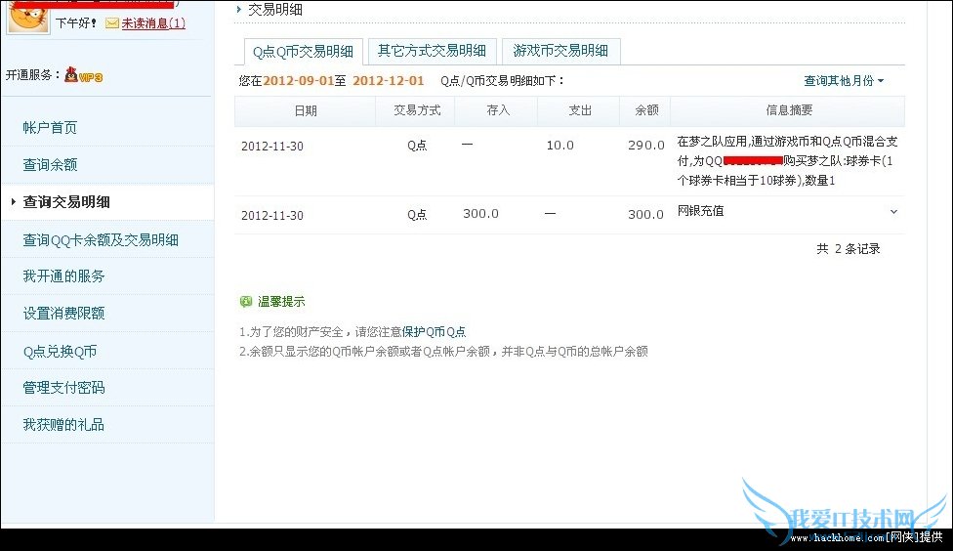This screenshot has width=953, height=551.
Task: Click the 300.0 deposit value
Action: pyautogui.click(x=480, y=214)
